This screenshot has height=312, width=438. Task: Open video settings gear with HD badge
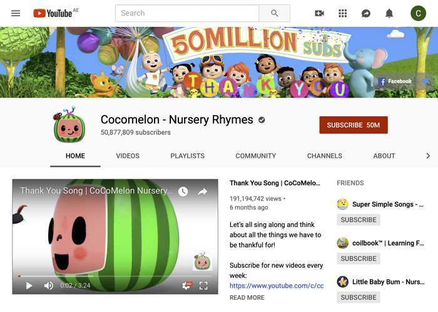tap(186, 285)
